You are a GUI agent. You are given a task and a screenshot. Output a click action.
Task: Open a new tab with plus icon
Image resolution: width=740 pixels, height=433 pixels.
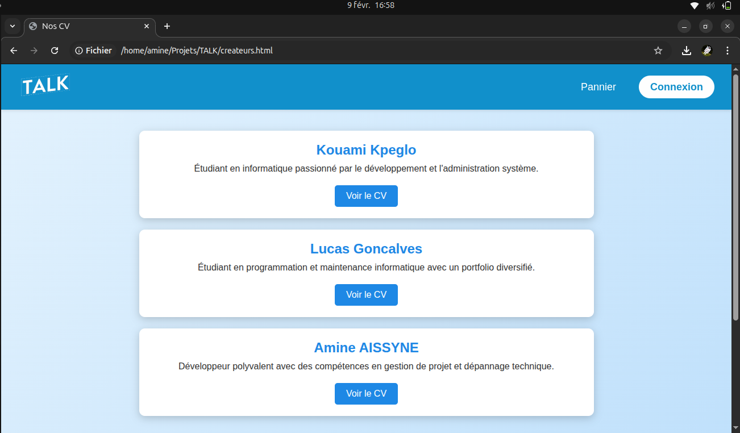[x=167, y=26]
